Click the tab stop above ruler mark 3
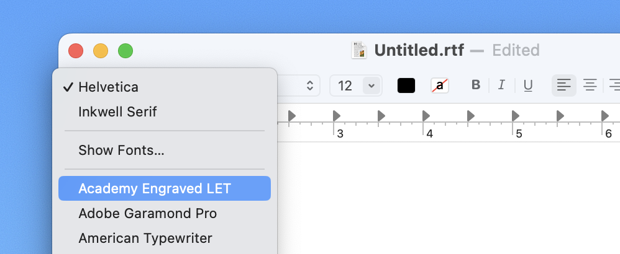Image resolution: width=620 pixels, height=254 pixels. point(337,115)
